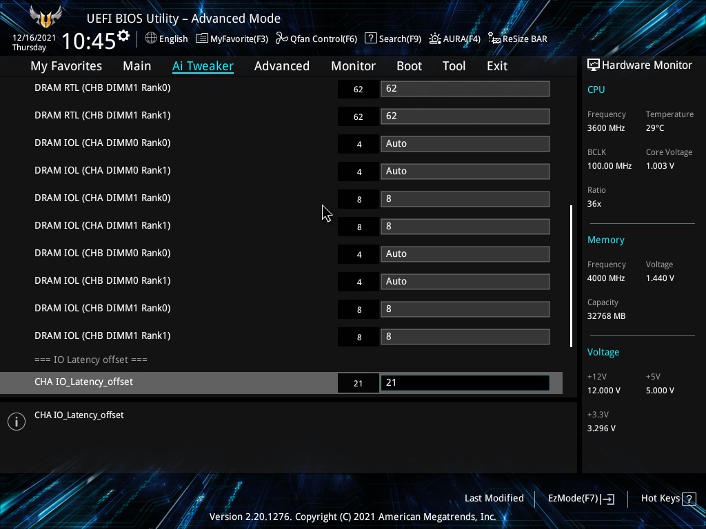Click the Ratio value 36x
This screenshot has width=706, height=529.
click(x=594, y=204)
